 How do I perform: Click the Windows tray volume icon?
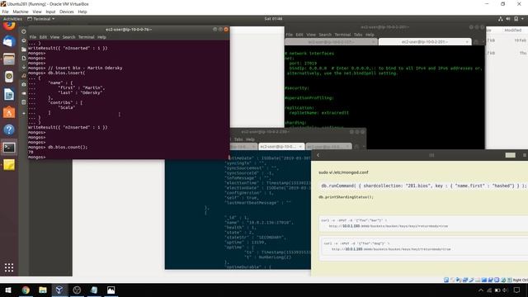tap(505, 290)
